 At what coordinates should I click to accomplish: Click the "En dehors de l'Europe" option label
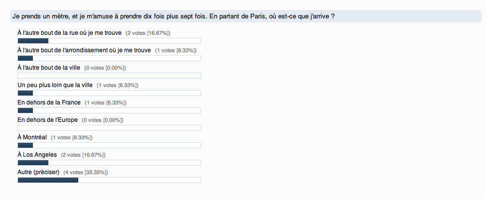point(48,120)
